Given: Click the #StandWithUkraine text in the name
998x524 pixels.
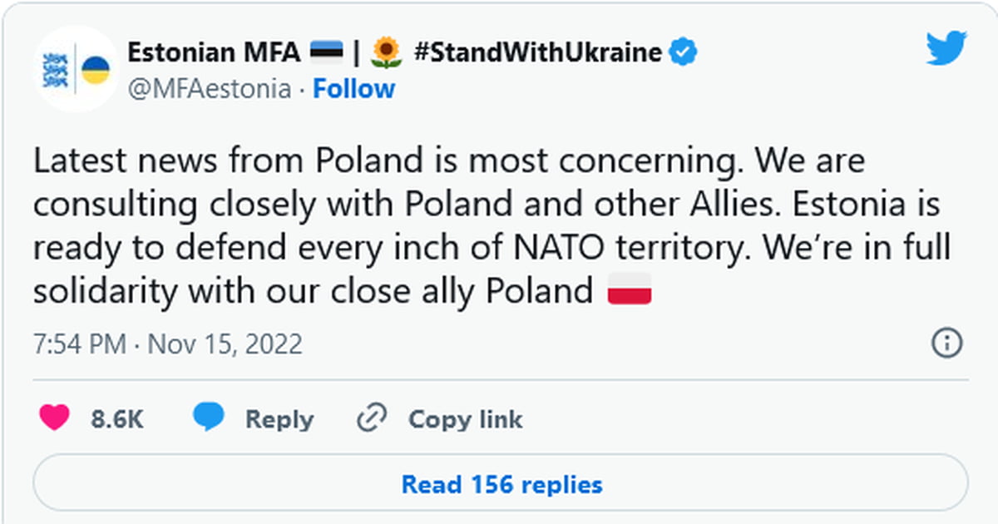Looking at the screenshot, I should pos(537,53).
